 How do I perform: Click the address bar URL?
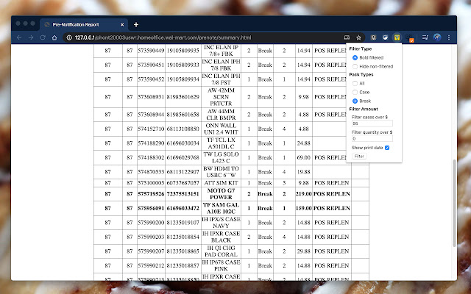[x=163, y=37]
